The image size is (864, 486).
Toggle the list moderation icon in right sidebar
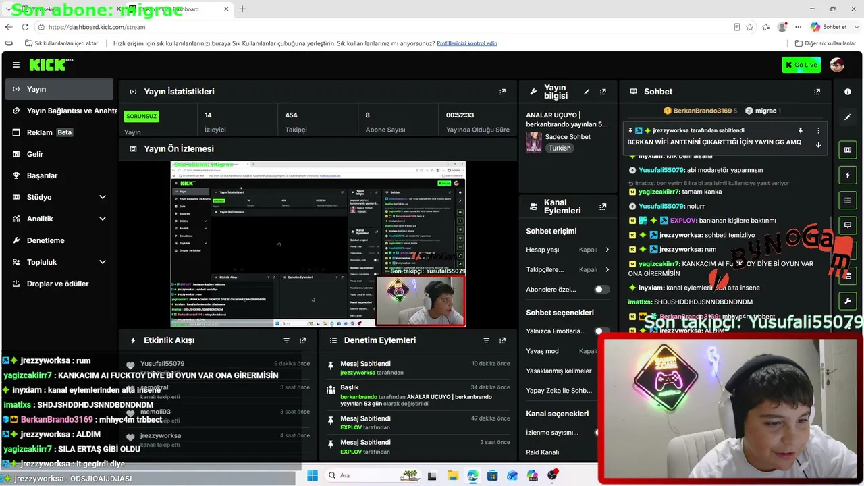[x=848, y=200]
